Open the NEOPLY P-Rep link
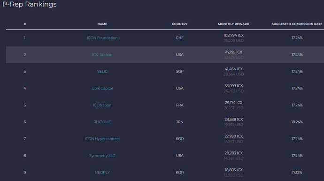 pos(102,173)
